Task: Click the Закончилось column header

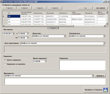Action: [39, 13]
